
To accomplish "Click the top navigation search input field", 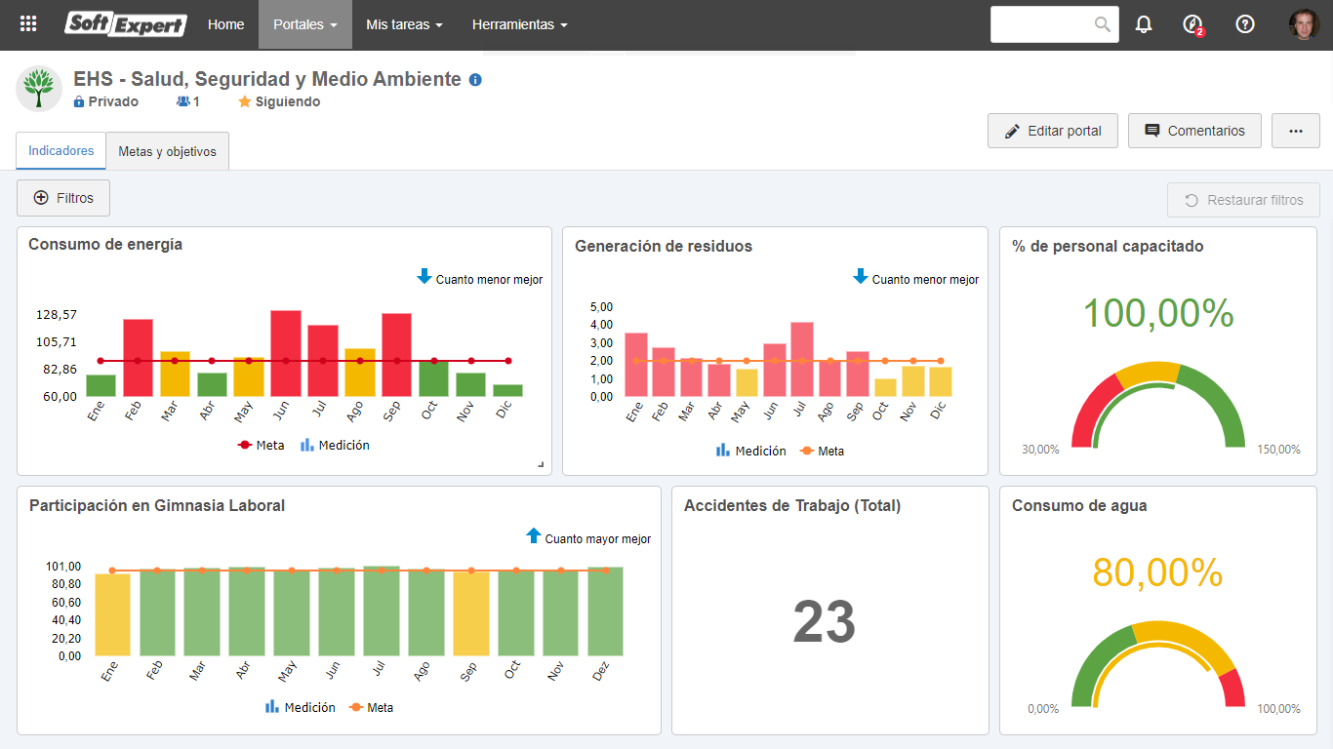I will click(1041, 24).
